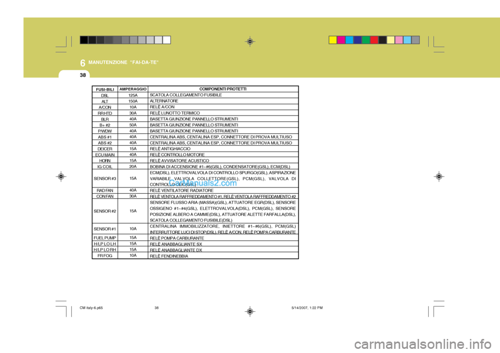Click the 'ABS #2' fuse cell
The height and width of the screenshot is (353, 500).
click(x=105, y=143)
